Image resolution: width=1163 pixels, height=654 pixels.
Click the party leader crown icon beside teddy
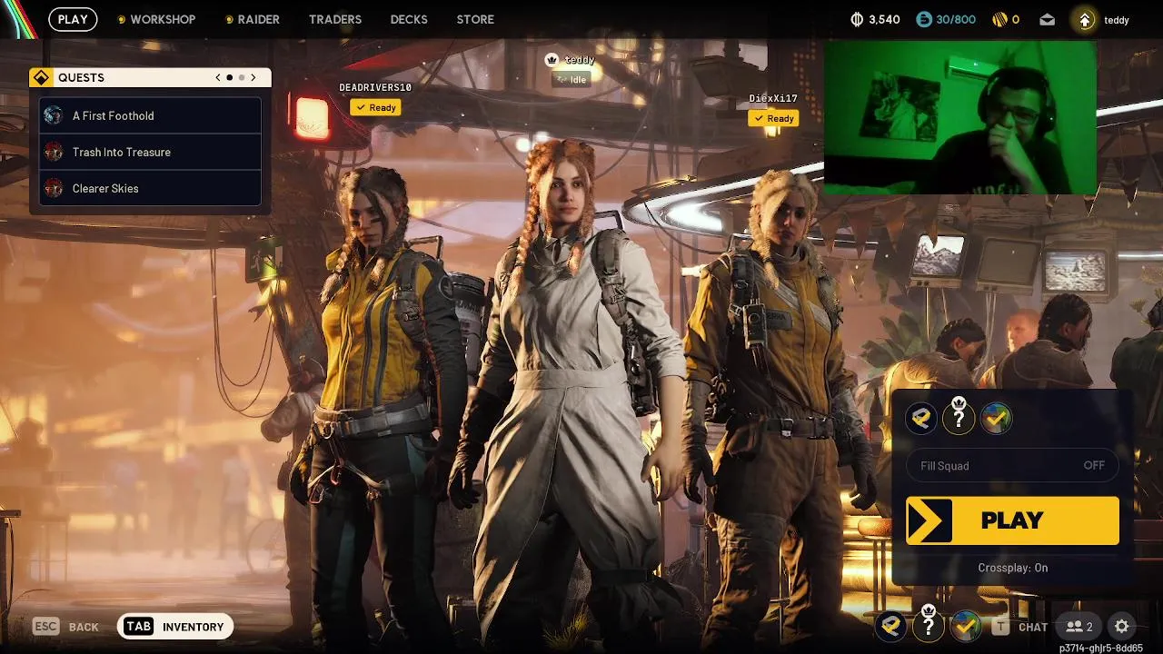(551, 60)
